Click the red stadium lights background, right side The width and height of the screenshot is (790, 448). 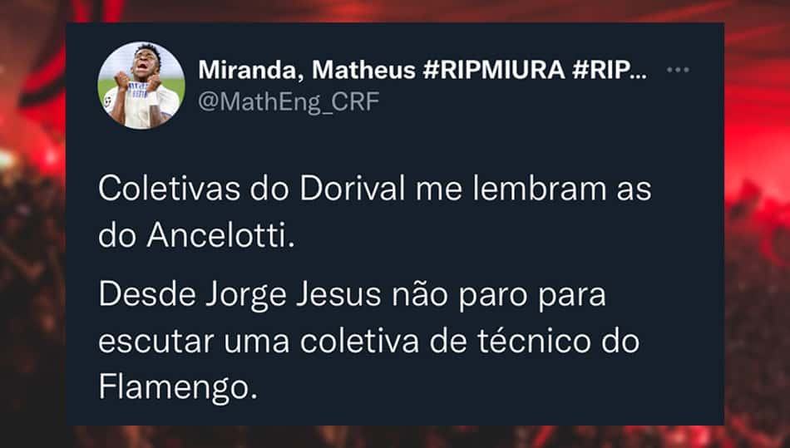coord(757,151)
